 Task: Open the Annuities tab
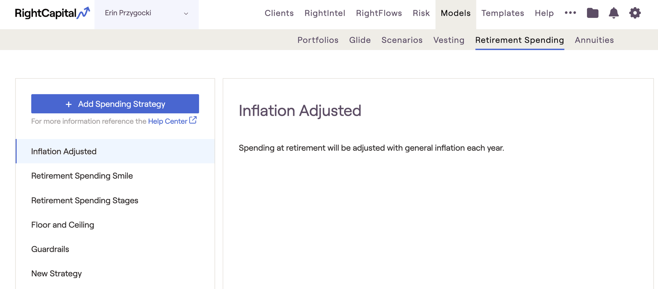594,40
